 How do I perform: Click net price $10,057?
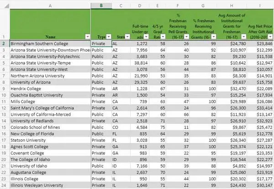[x=260, y=69]
